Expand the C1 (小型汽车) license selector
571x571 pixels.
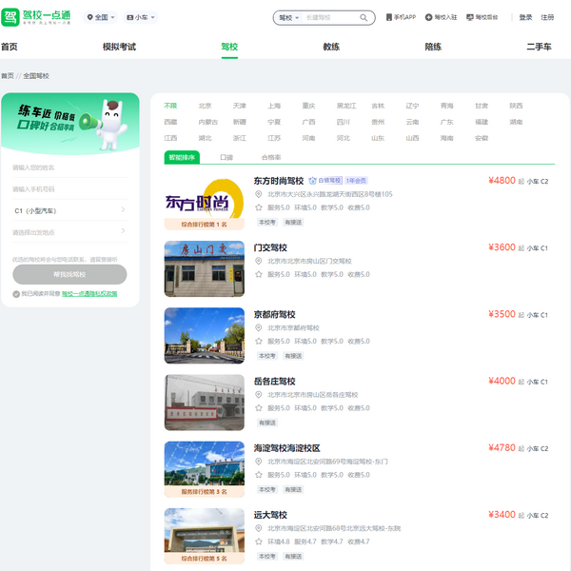coord(69,210)
